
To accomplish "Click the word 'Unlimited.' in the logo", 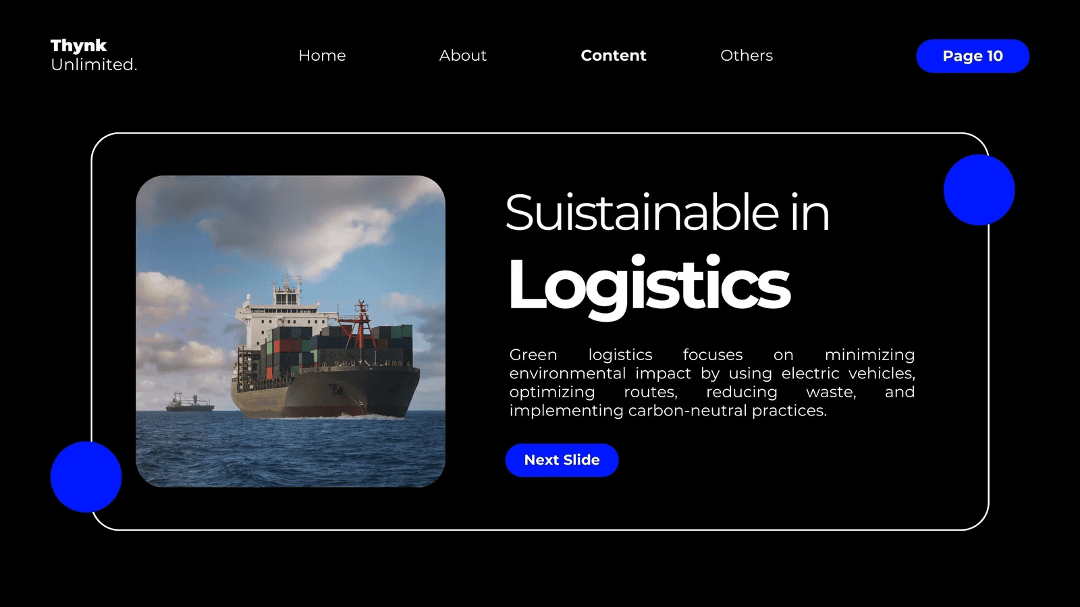I will tap(94, 65).
